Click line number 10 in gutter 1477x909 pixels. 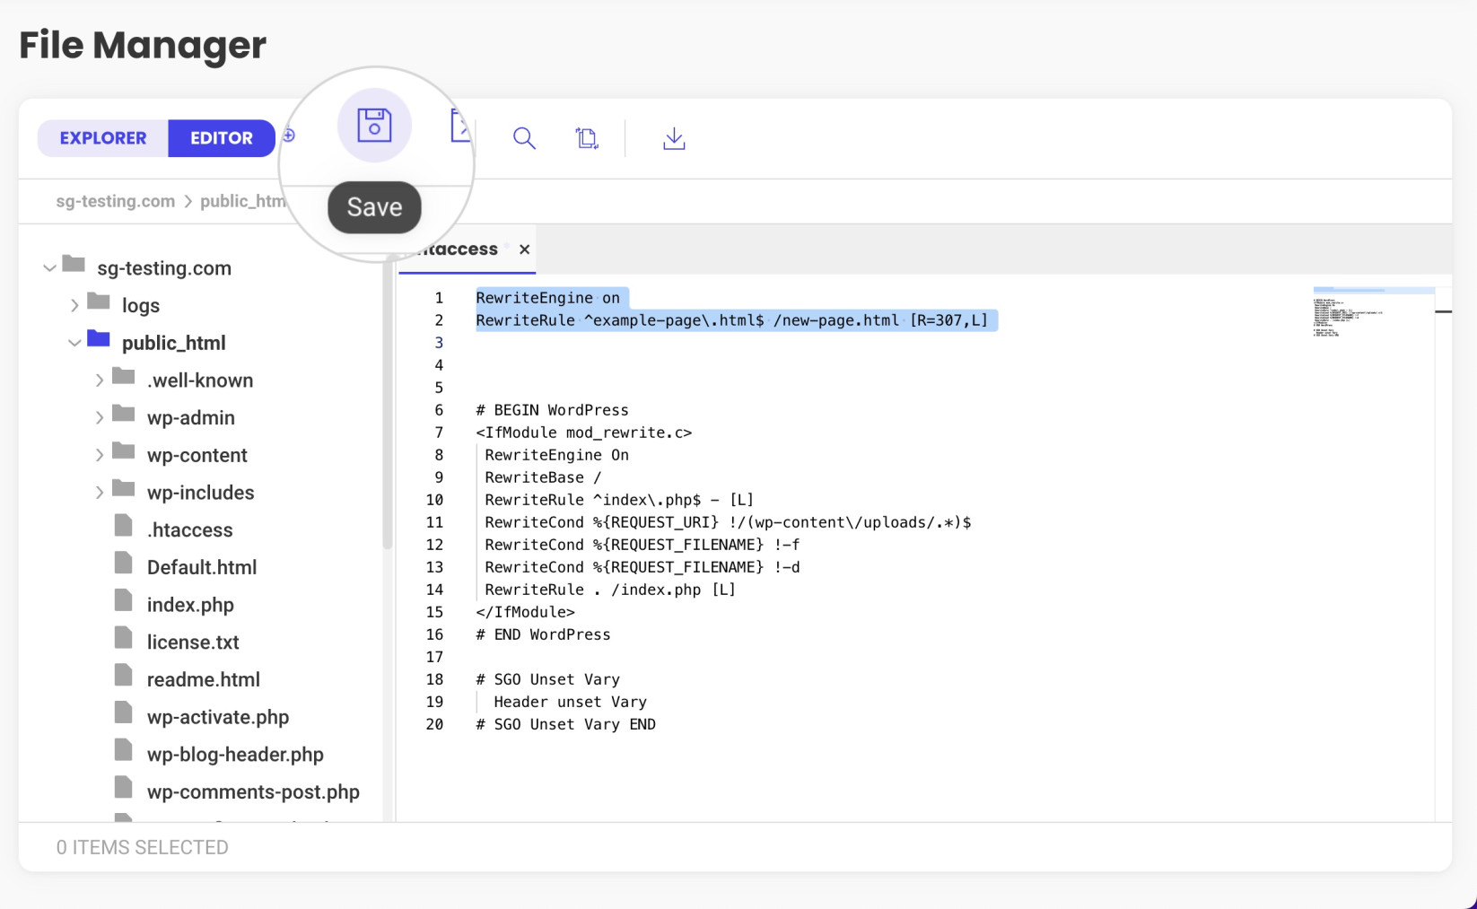point(434,500)
